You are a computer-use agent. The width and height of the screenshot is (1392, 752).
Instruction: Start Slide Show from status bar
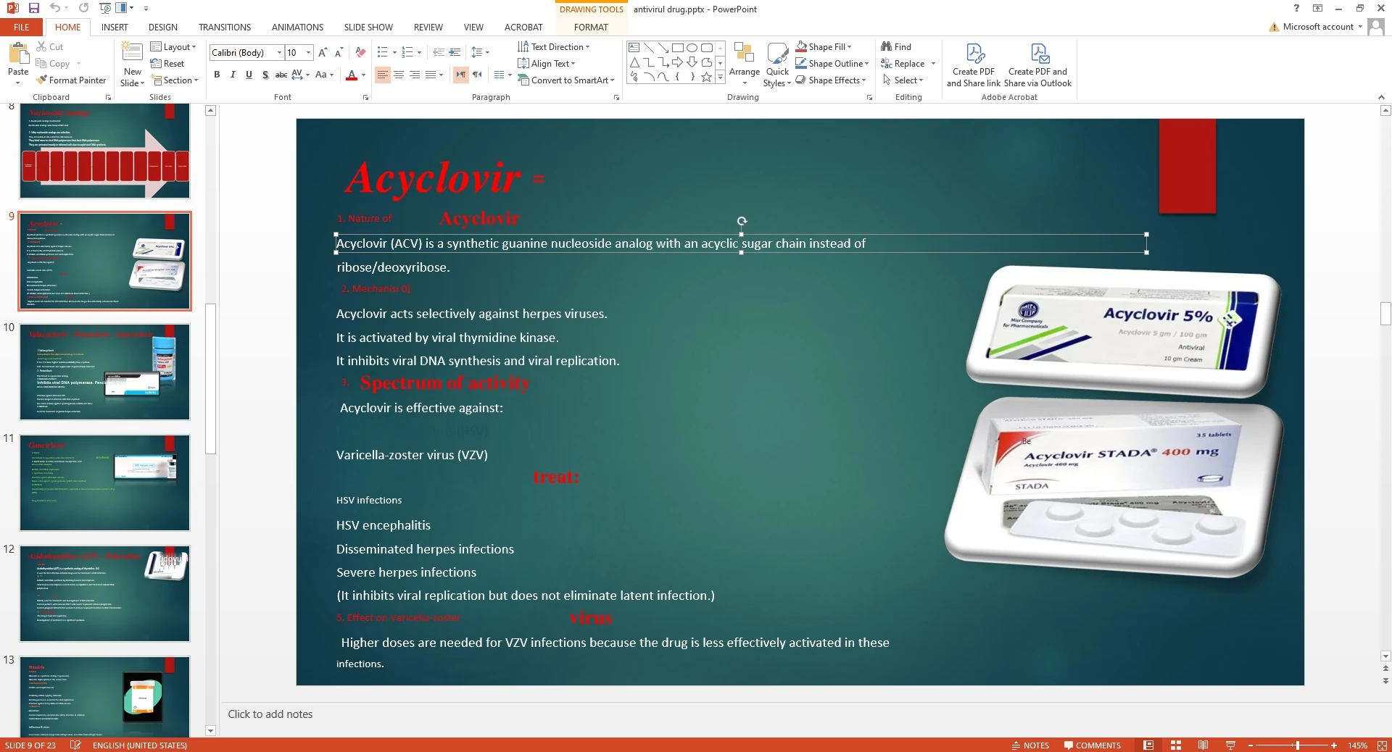1230,745
